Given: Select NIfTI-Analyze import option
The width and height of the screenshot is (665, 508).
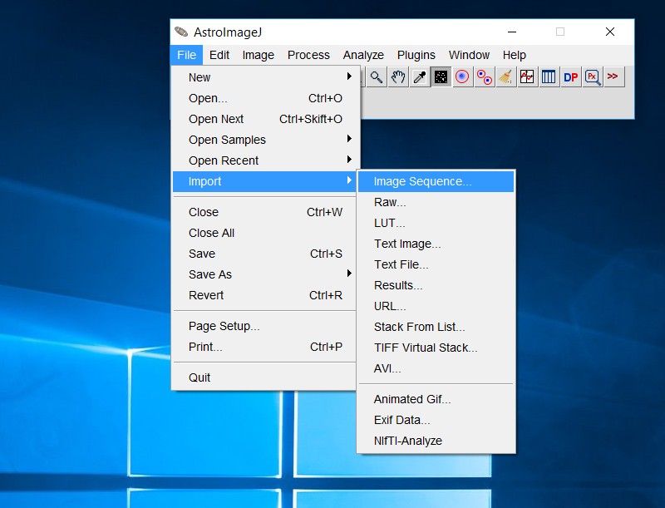Looking at the screenshot, I should click(436, 441).
